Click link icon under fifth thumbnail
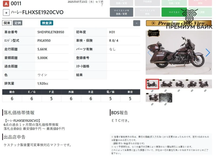The image size is (216, 162). pos(205,91)
